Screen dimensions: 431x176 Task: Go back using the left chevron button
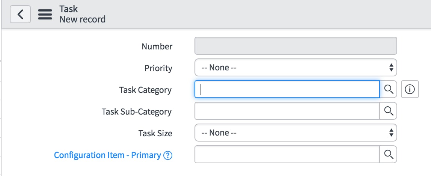click(x=20, y=14)
